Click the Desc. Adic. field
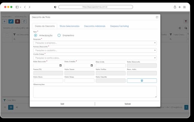Image resolution: width=194 pixels, height=122 pixels. pos(142,73)
